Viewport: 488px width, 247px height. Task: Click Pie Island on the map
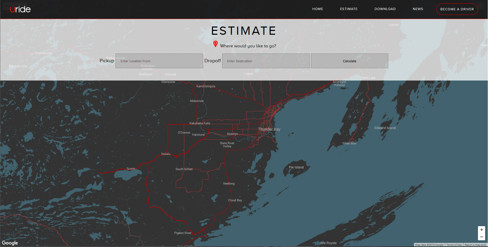coord(296,167)
